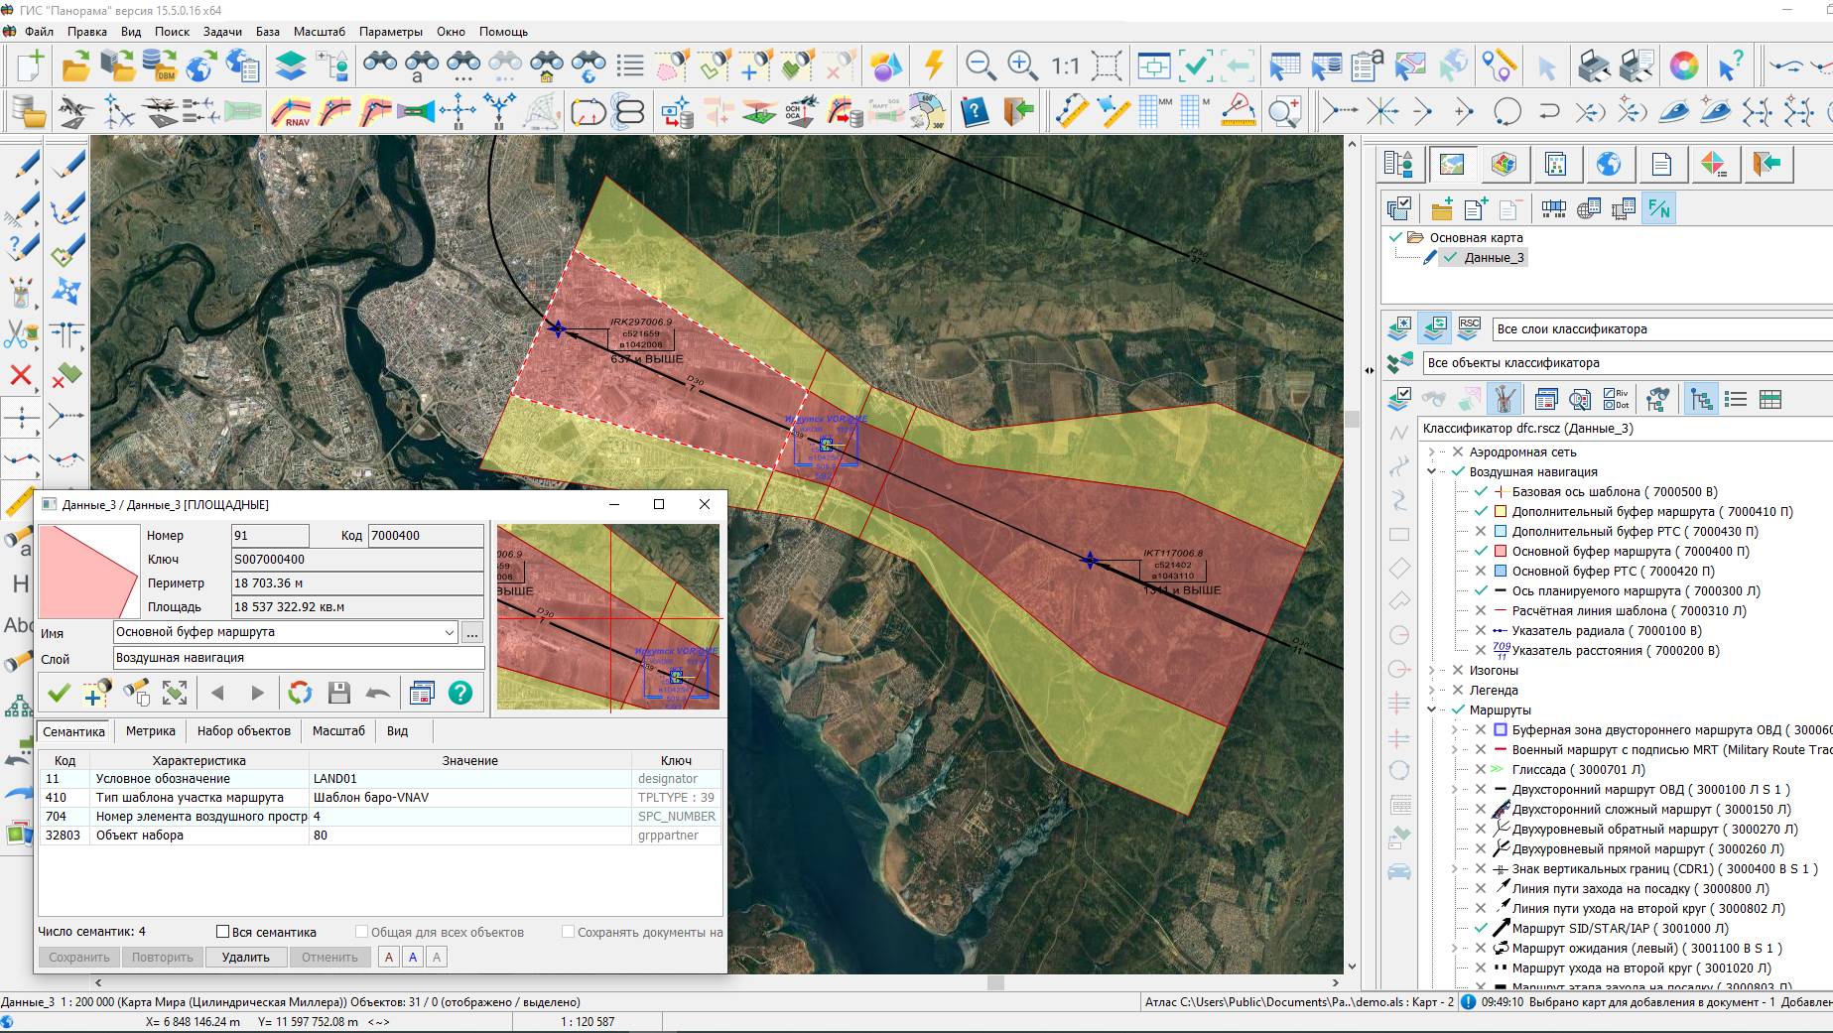Click the map layers stack icon
The image size is (1833, 1033).
pyautogui.click(x=291, y=65)
